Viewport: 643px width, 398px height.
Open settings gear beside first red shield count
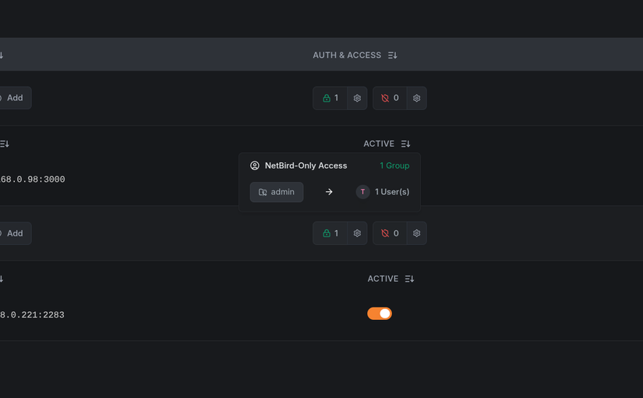(x=417, y=98)
